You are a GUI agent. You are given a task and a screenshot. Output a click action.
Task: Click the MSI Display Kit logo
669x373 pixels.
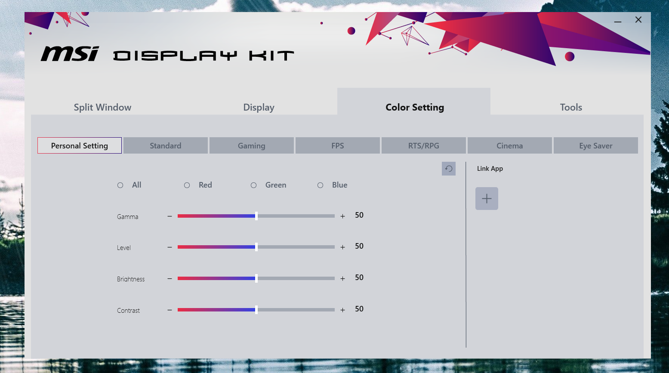[168, 54]
